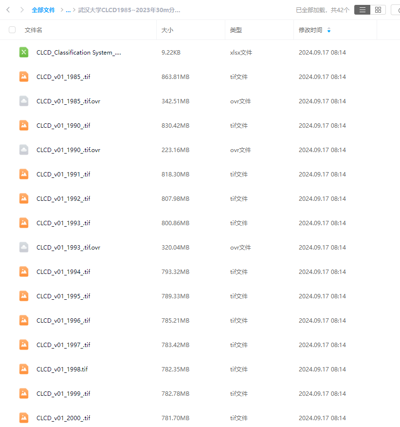This screenshot has height=427, width=400.
Task: Open the file CLCD_v01_1998.tif
Action: (x=62, y=369)
